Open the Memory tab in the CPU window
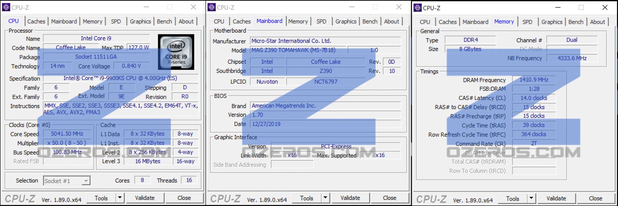This screenshot has width=618, height=206. (x=92, y=21)
